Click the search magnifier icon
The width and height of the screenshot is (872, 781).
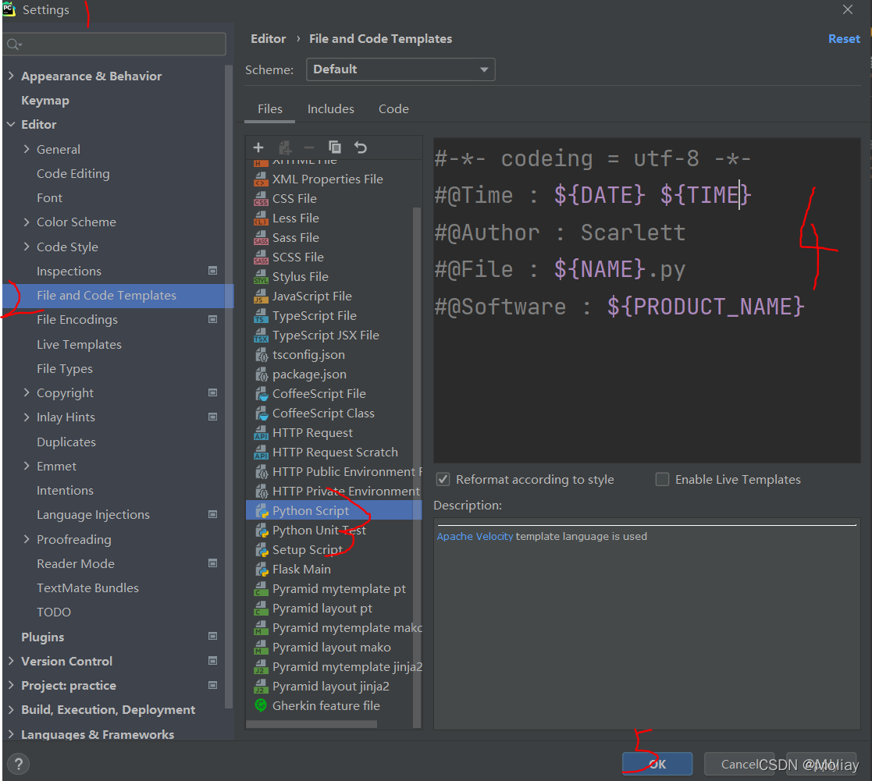pyautogui.click(x=13, y=44)
